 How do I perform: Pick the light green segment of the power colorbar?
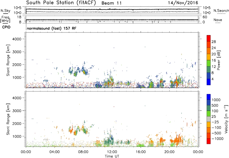(x=209, y=63)
